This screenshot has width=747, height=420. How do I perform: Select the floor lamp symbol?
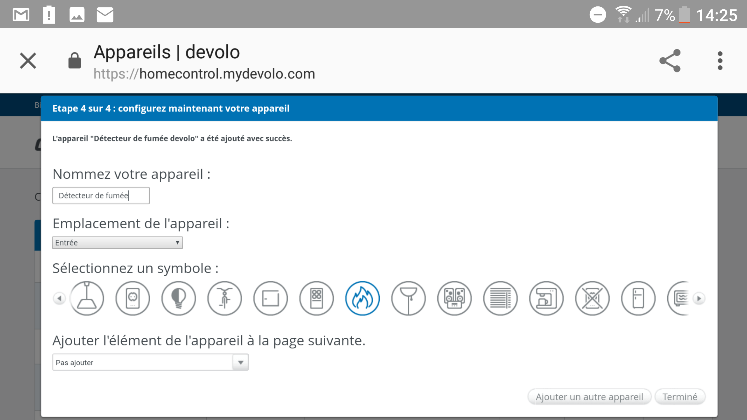pyautogui.click(x=408, y=298)
